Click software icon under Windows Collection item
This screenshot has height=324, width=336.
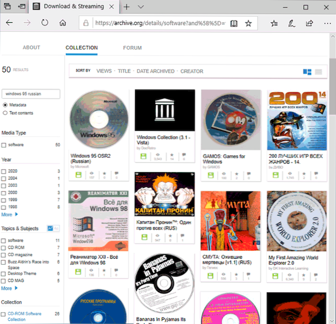click(x=143, y=156)
